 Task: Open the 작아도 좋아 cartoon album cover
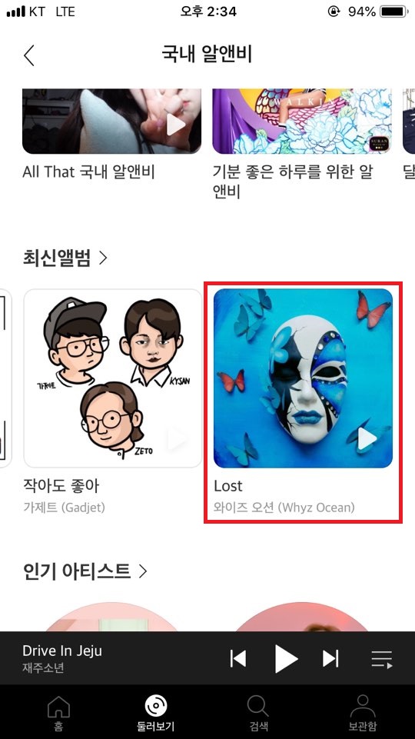[112, 378]
